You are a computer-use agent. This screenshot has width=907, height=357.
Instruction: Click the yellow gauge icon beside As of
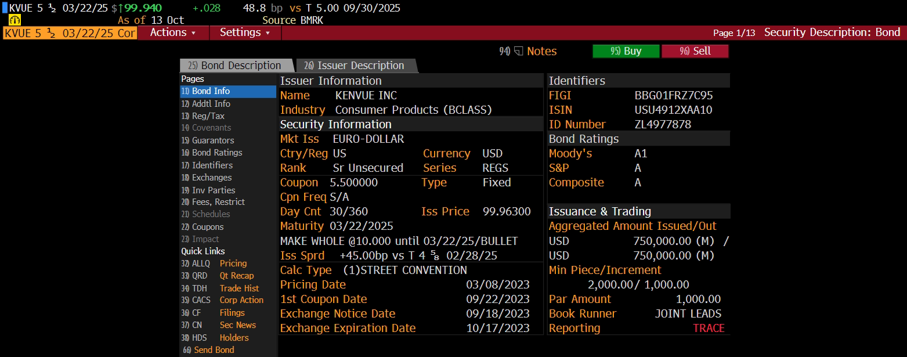click(x=15, y=20)
